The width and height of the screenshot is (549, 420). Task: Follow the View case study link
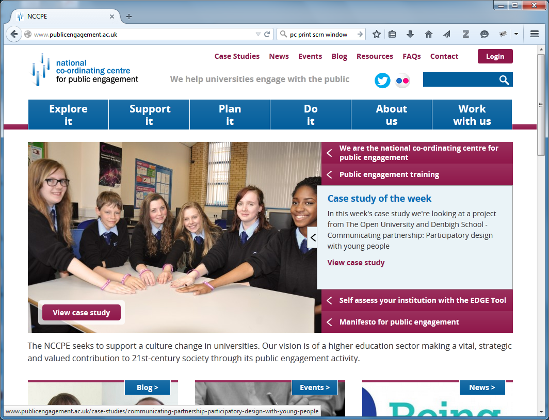[356, 262]
